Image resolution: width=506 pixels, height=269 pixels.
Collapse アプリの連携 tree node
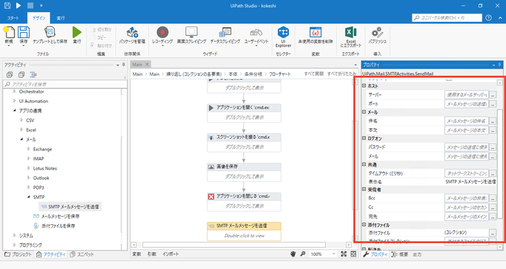pos(14,111)
